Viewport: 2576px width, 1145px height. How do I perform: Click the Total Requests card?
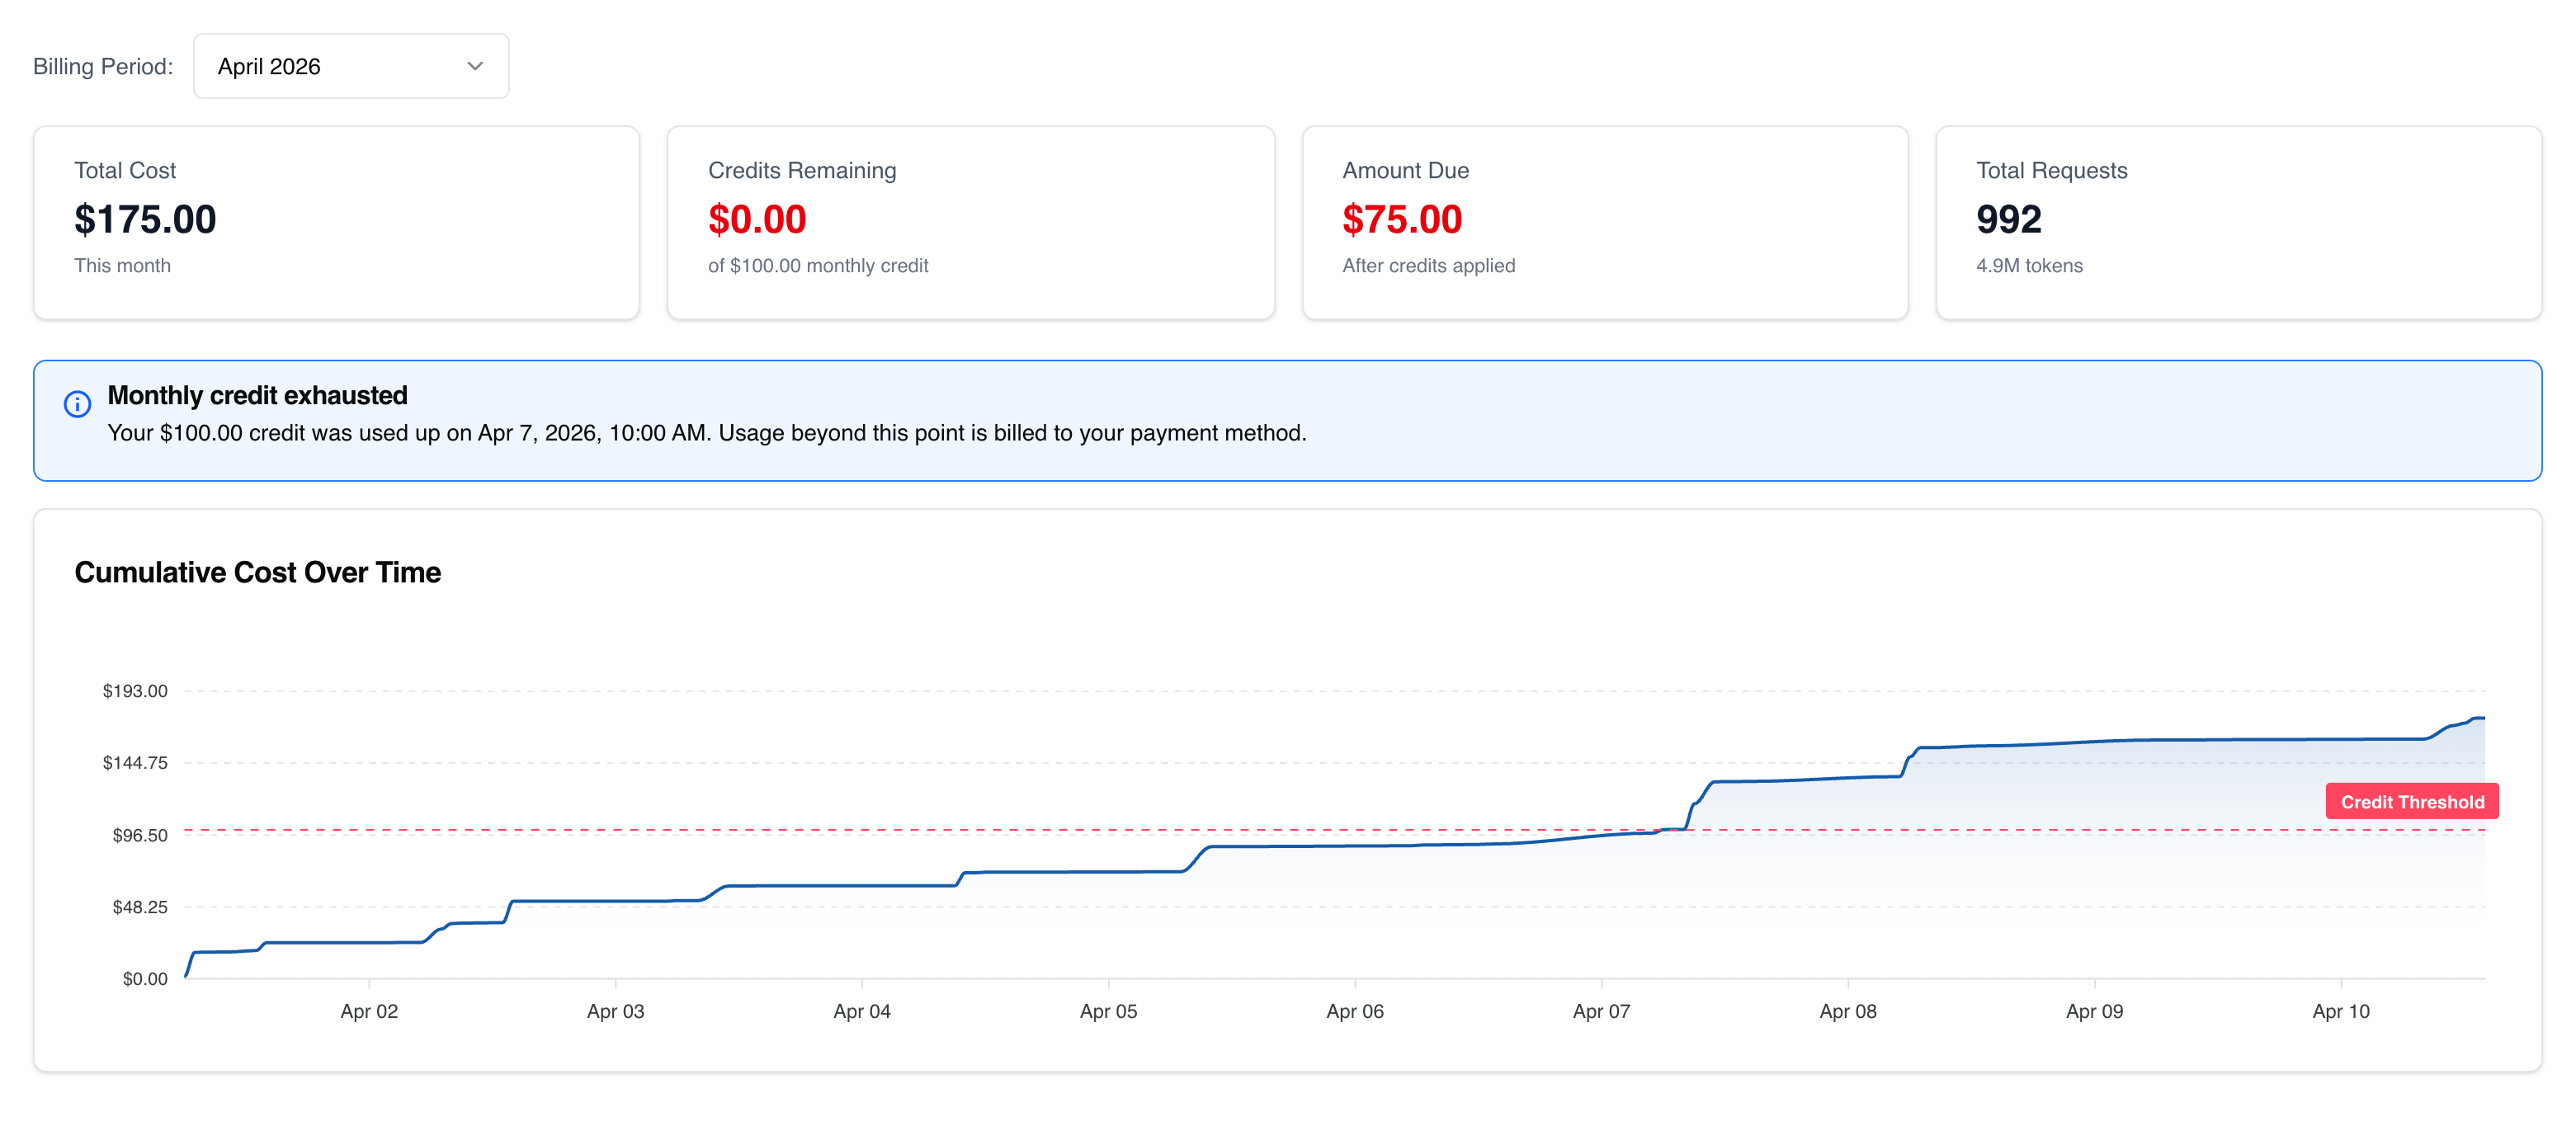tap(2239, 222)
